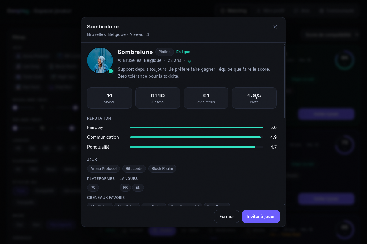This screenshot has width=367, height=244.
Task: Click the EN language chip
Action: pyautogui.click(x=138, y=188)
